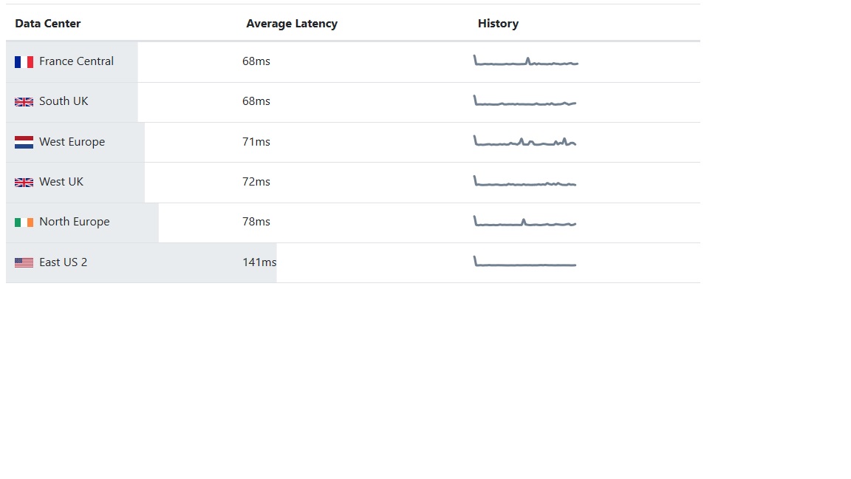Open East US 2 history sparkline
Screen dimensions: 851x479
pyautogui.click(x=524, y=261)
